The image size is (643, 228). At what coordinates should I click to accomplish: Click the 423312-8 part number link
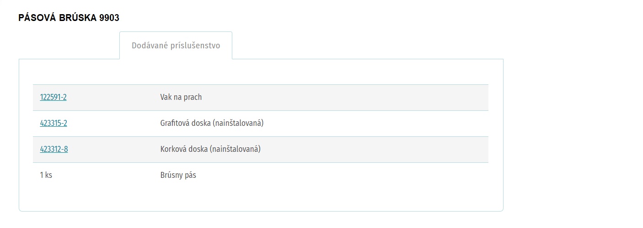click(x=54, y=149)
